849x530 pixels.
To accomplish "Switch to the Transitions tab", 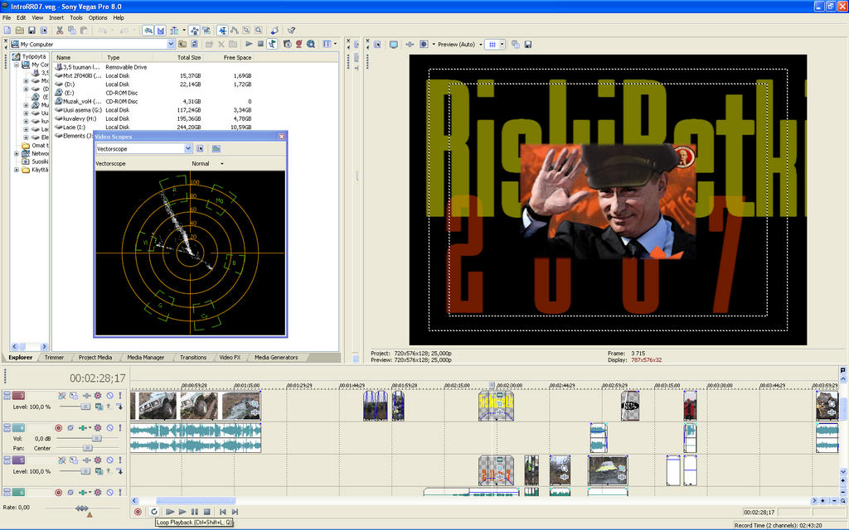I will (x=192, y=358).
